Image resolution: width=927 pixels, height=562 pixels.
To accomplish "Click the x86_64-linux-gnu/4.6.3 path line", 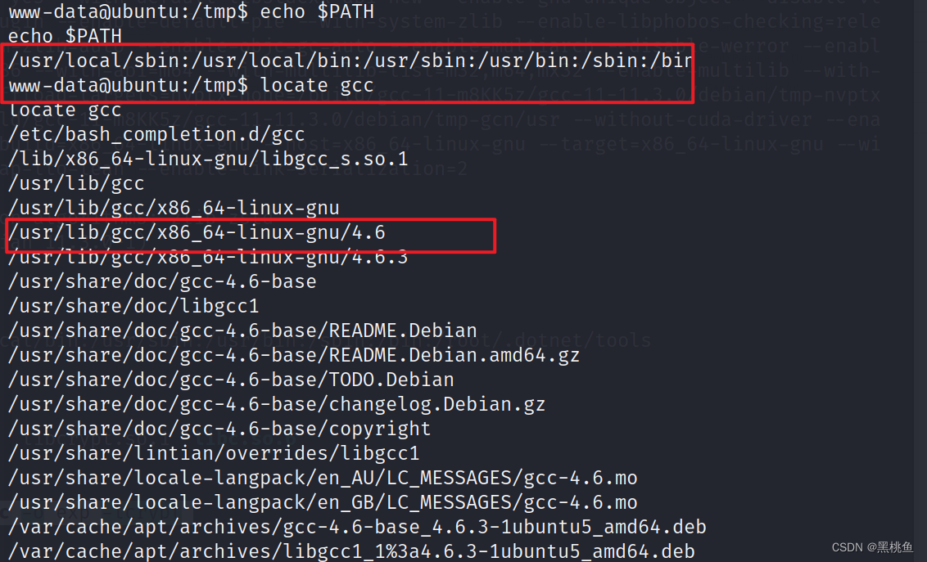I will coord(208,257).
